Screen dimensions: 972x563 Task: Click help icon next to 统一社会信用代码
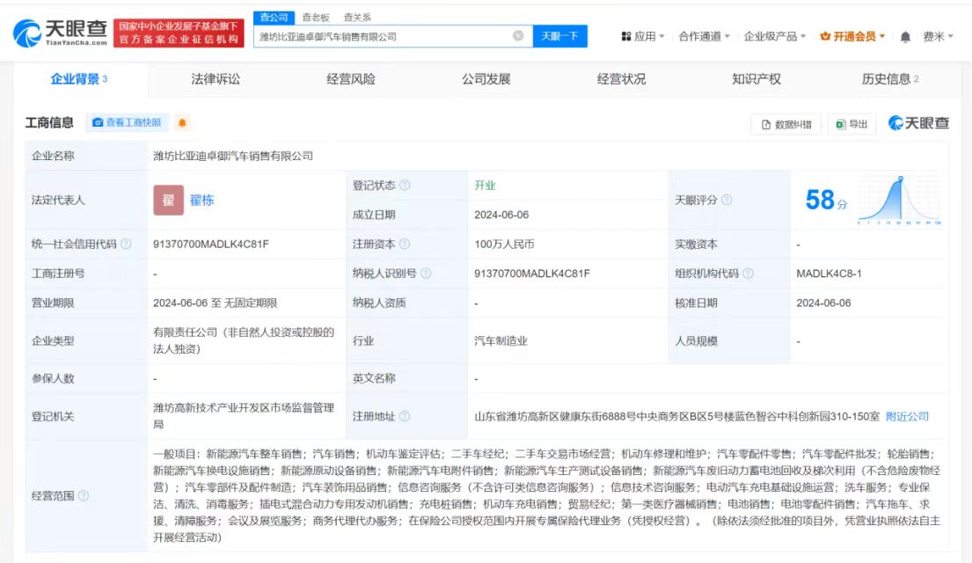pyautogui.click(x=126, y=244)
